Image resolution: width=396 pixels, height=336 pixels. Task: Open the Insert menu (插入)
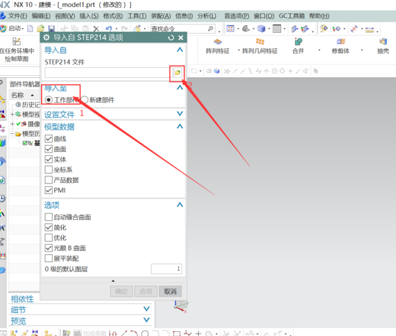pyautogui.click(x=89, y=16)
